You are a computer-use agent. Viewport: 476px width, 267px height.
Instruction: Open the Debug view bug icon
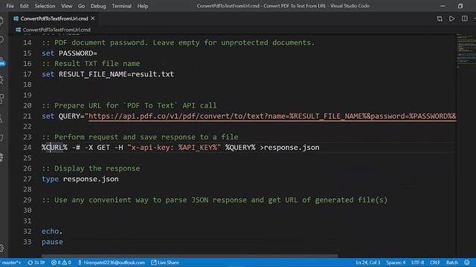[1, 80]
